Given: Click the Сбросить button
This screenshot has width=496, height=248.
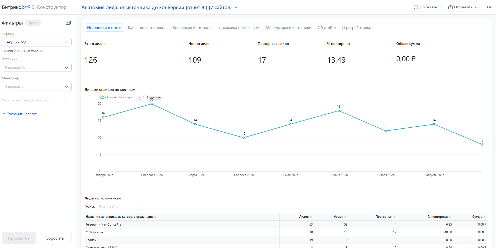Looking at the screenshot, I should point(55,238).
